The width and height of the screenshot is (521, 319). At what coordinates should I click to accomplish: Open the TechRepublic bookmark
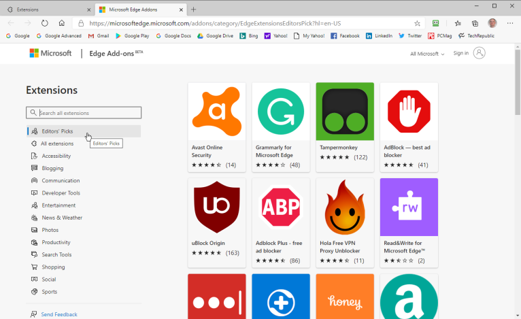pyautogui.click(x=477, y=36)
